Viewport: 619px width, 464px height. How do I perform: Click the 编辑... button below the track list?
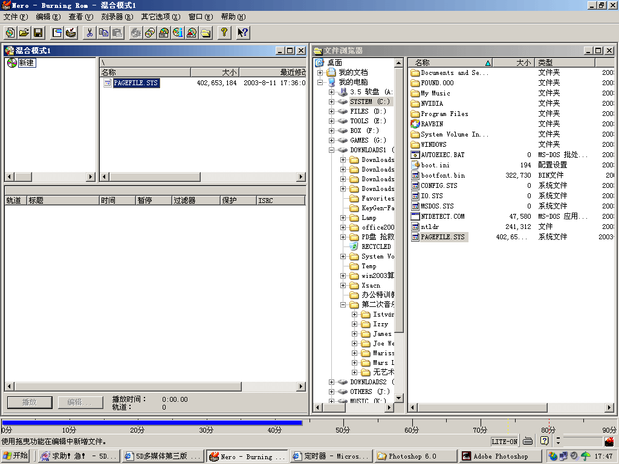(x=80, y=402)
